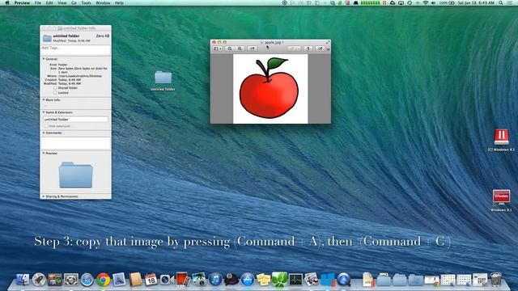Image resolution: width=518 pixels, height=291 pixels.
Task: Open the Trash in the Dock
Action: point(496,280)
